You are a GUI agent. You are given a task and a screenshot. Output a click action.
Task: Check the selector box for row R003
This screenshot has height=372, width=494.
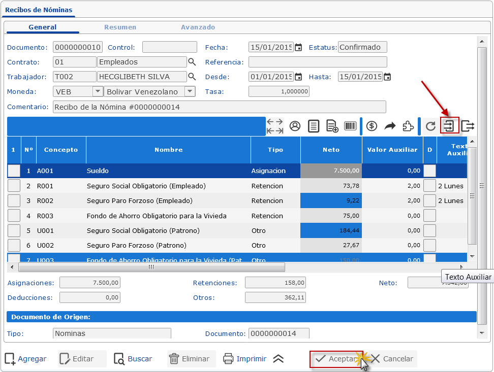14,216
